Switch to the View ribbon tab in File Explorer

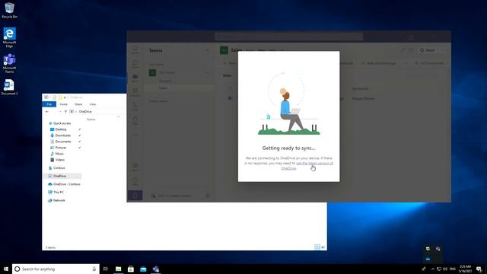[93, 104]
